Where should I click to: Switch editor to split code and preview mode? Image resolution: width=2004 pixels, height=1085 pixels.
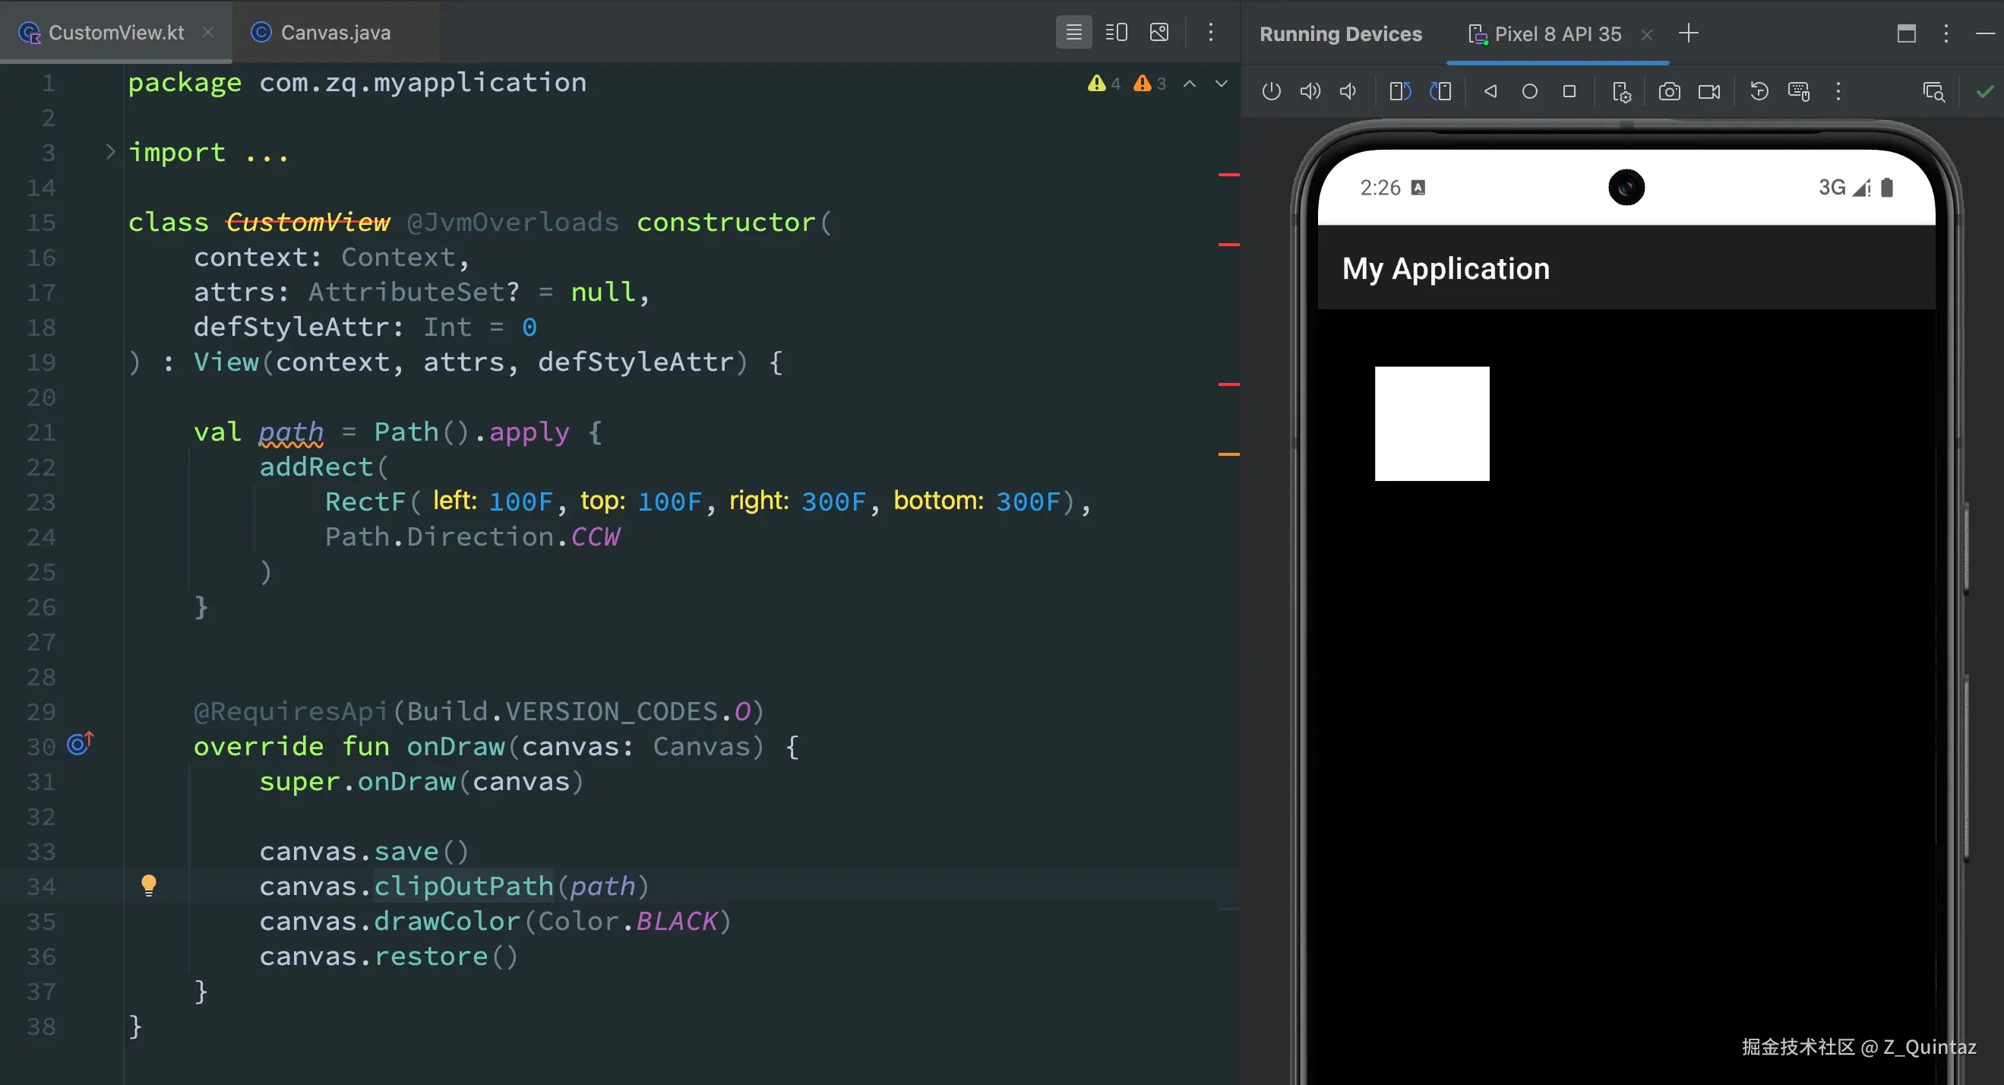(x=1117, y=33)
